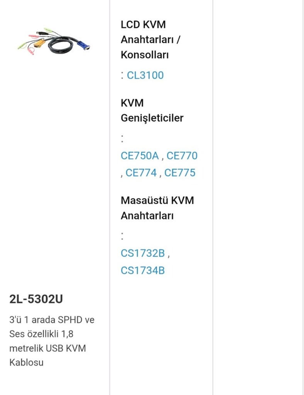This screenshot has height=395, width=304.
Task: Visit the CE775 extender link
Action: [x=180, y=173]
